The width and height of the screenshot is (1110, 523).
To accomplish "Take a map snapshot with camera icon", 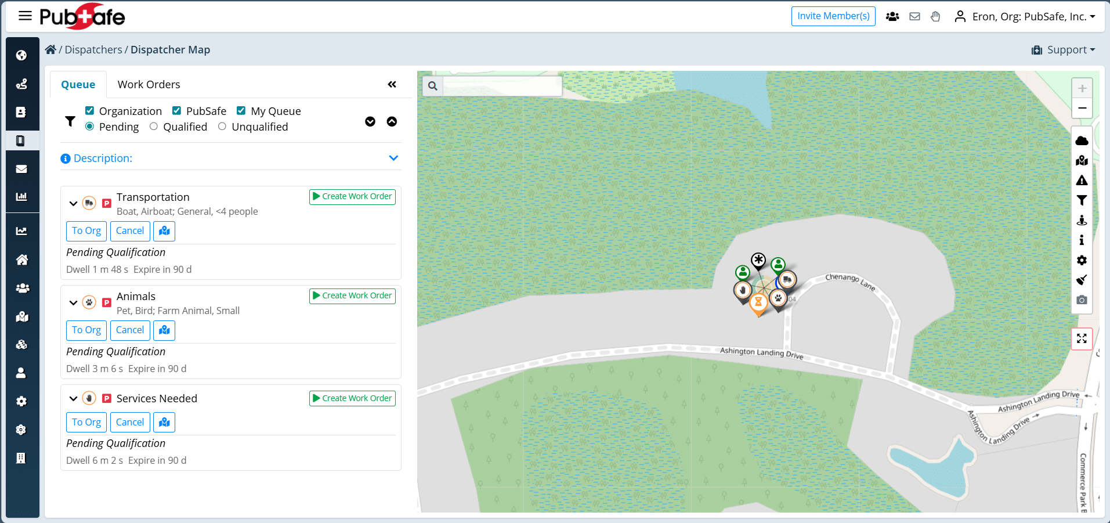I will click(1082, 300).
